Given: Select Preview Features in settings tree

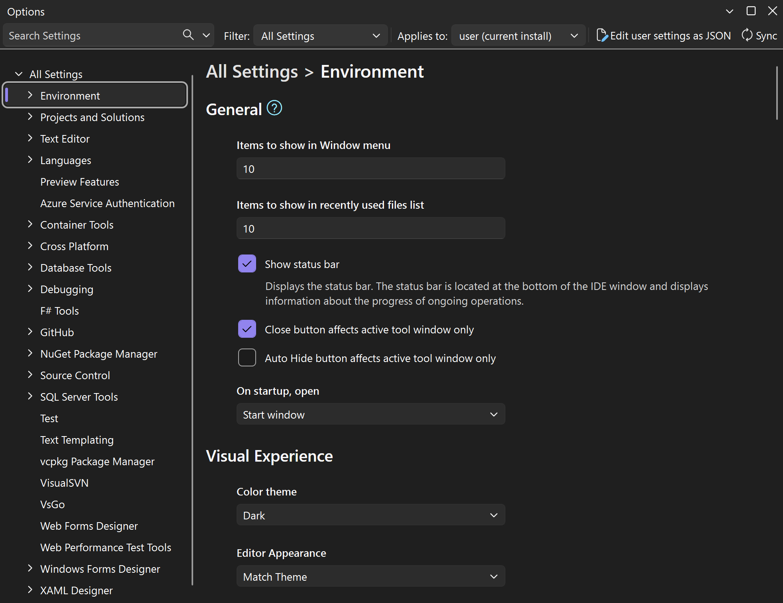Looking at the screenshot, I should (x=80, y=182).
